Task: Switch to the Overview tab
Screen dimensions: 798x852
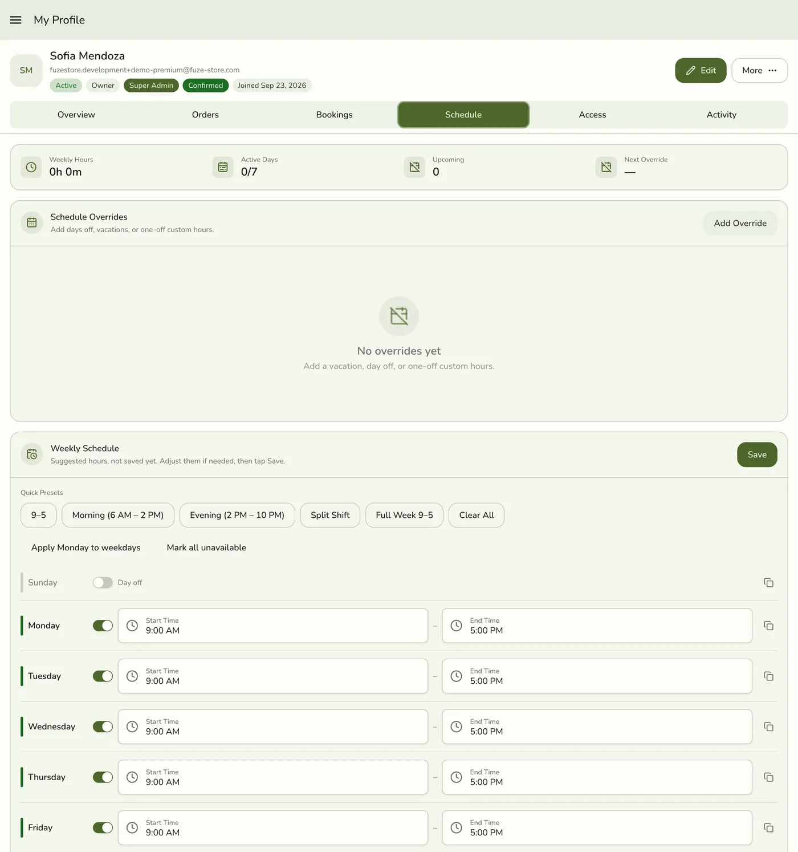Action: [76, 115]
